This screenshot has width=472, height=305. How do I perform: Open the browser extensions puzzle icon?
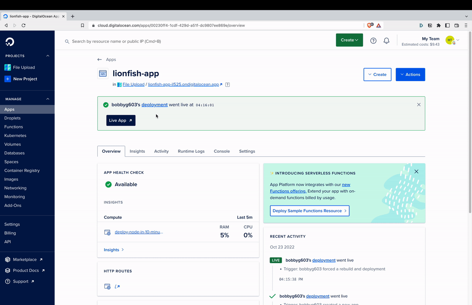click(x=438, y=25)
